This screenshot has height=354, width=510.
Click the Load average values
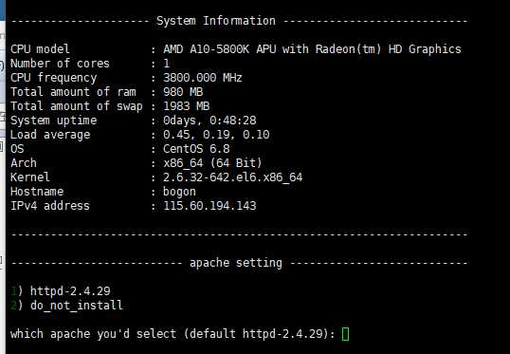216,135
